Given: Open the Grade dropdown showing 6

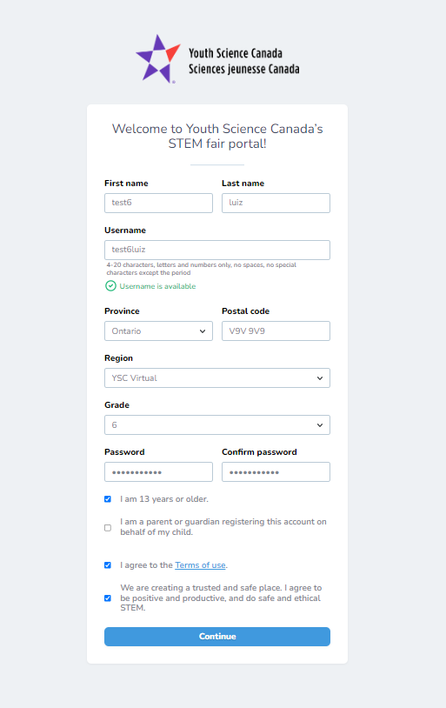Looking at the screenshot, I should (217, 425).
